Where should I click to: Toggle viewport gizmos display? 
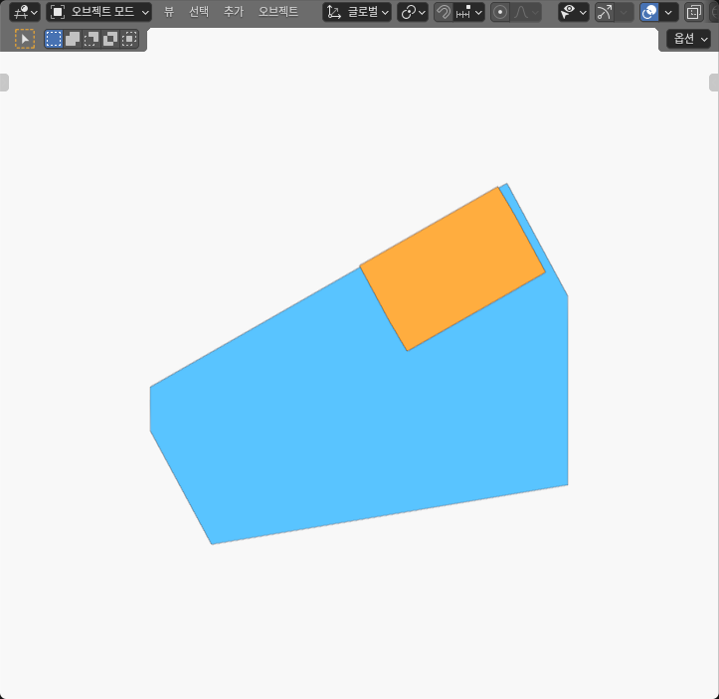(x=605, y=12)
